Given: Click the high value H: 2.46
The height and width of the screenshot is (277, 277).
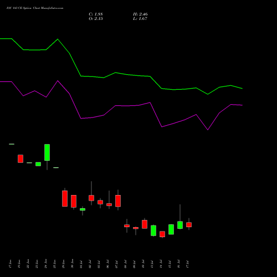Looking at the screenshot, I should (x=140, y=14).
